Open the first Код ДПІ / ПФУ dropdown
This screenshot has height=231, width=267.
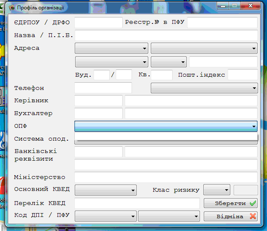(x=106, y=216)
